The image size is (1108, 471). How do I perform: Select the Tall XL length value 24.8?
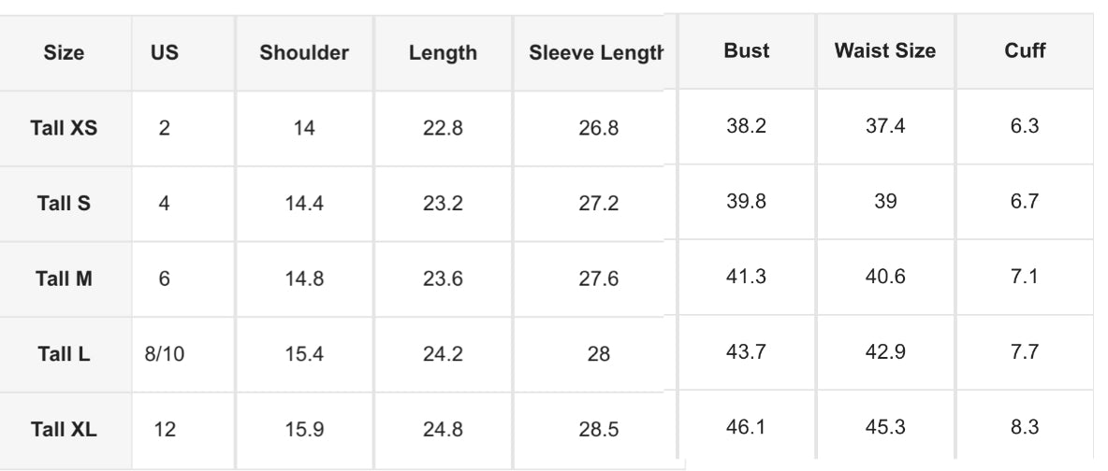pos(443,431)
